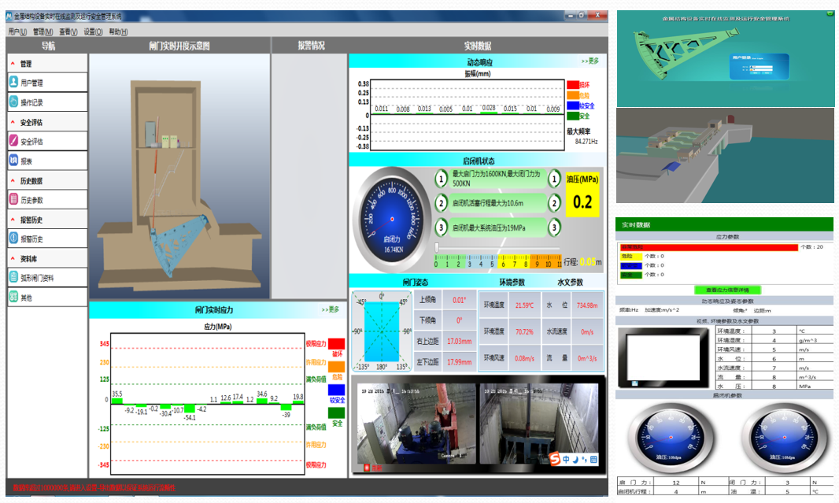Open the 用户(U) menu
839x503 pixels.
tap(17, 32)
